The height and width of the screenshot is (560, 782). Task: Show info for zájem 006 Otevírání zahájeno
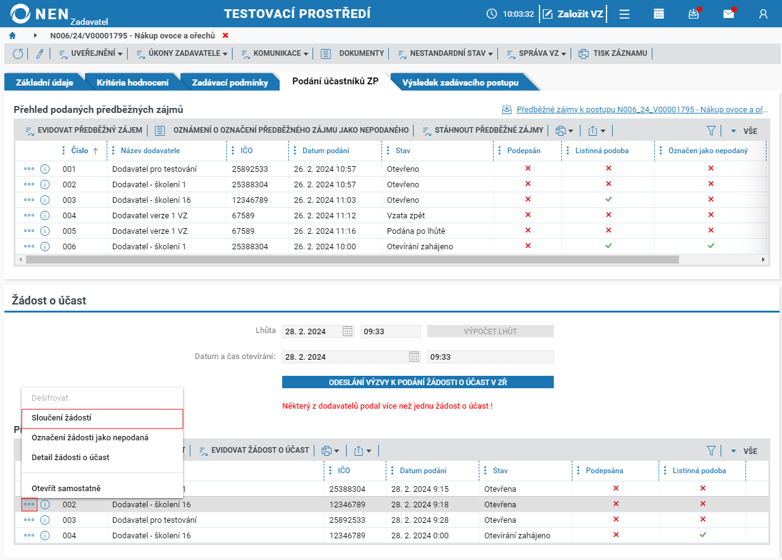click(45, 246)
